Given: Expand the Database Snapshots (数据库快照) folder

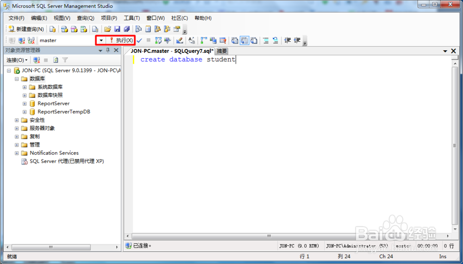Looking at the screenshot, I should (25, 96).
